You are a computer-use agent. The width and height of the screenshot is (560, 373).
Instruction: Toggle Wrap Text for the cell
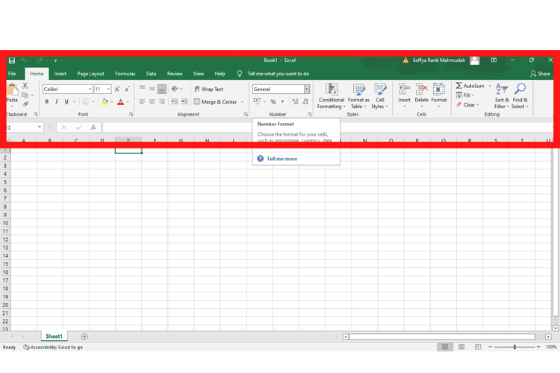tap(208, 89)
